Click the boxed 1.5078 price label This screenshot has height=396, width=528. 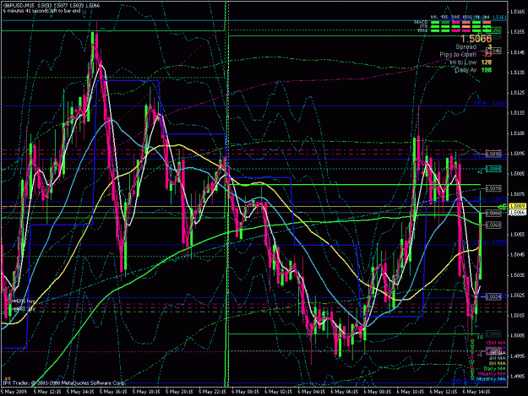tap(493, 189)
